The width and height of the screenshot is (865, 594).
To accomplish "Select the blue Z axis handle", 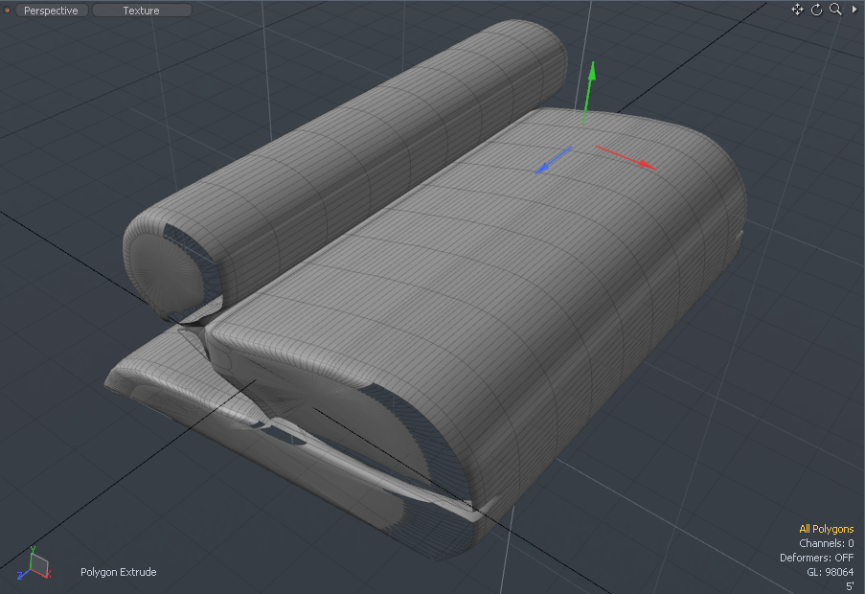I will tap(553, 160).
